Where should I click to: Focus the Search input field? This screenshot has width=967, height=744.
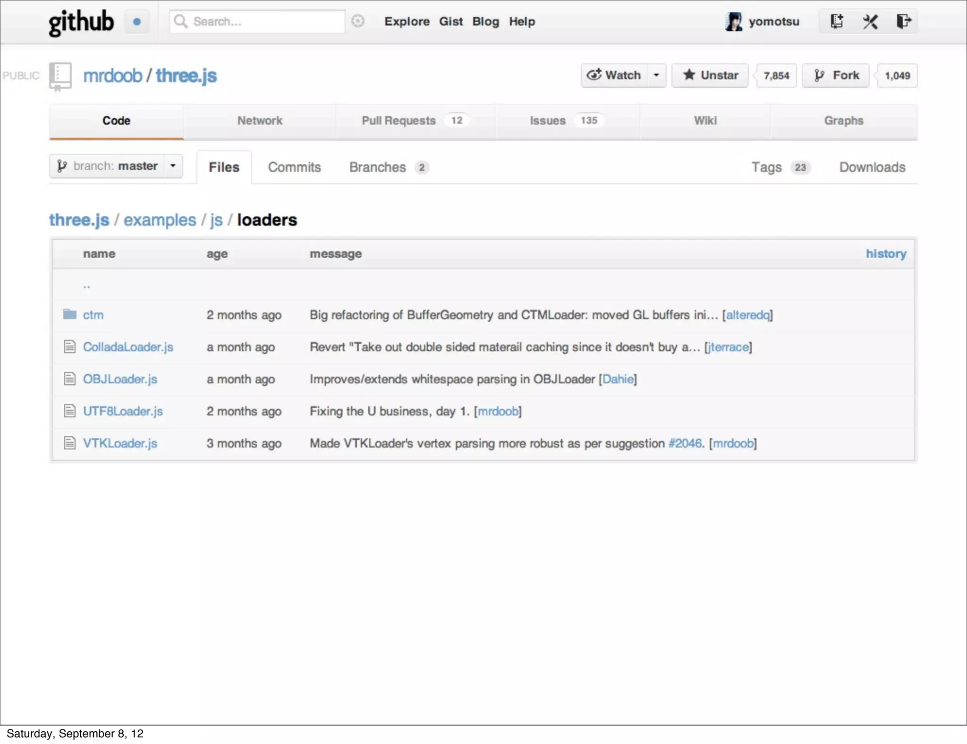click(x=264, y=22)
